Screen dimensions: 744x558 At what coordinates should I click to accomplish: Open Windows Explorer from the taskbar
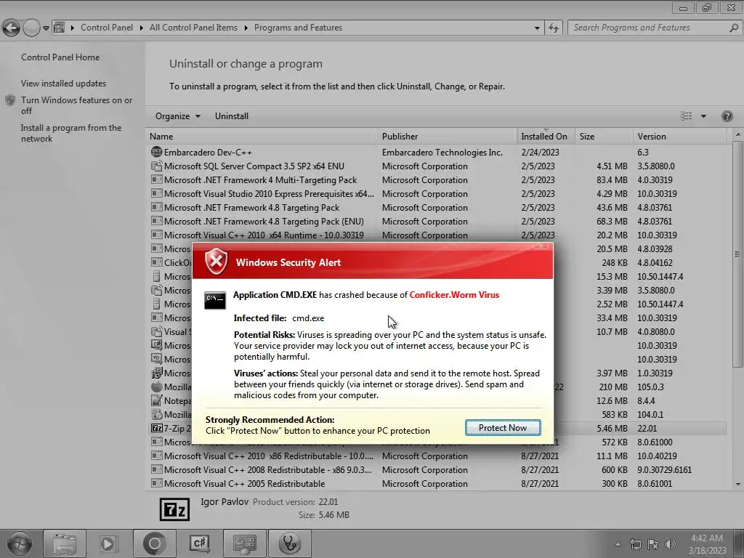pos(65,543)
